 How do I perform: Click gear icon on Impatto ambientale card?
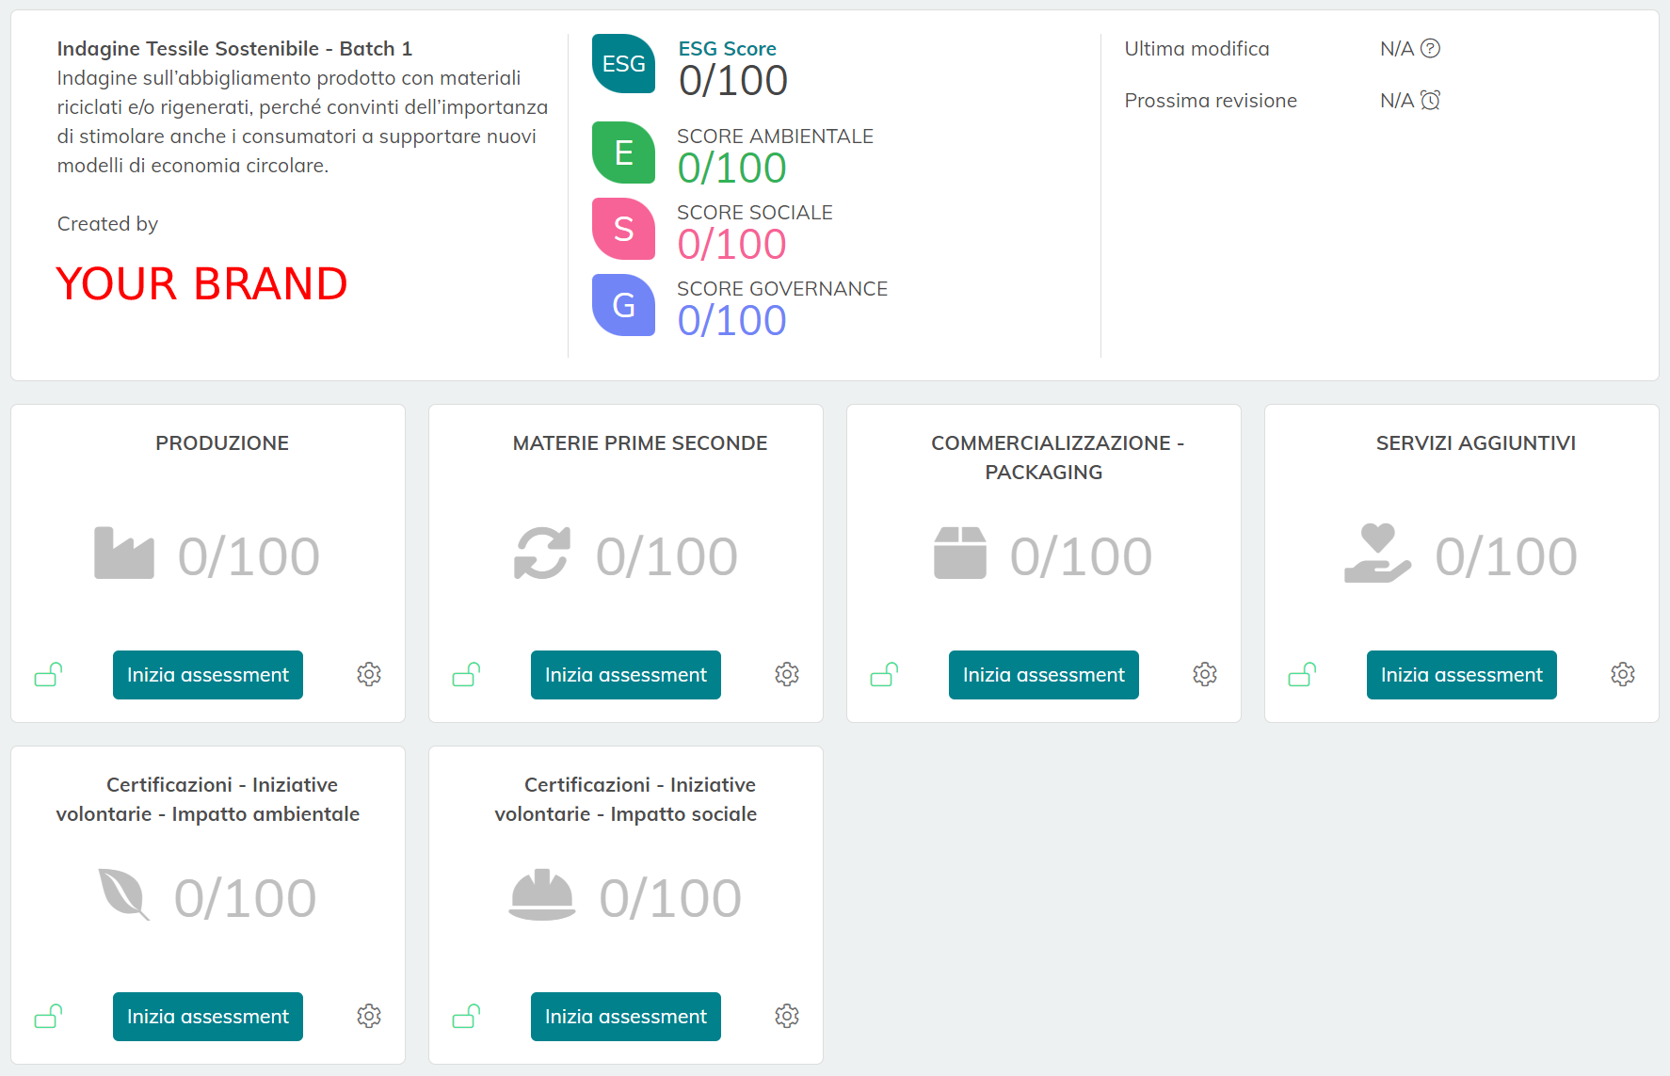(369, 1016)
